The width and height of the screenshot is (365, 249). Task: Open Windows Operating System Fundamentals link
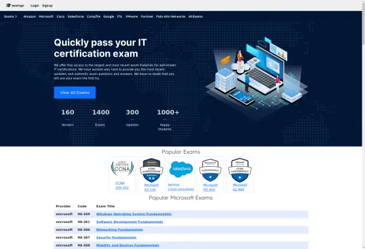coord(134,214)
